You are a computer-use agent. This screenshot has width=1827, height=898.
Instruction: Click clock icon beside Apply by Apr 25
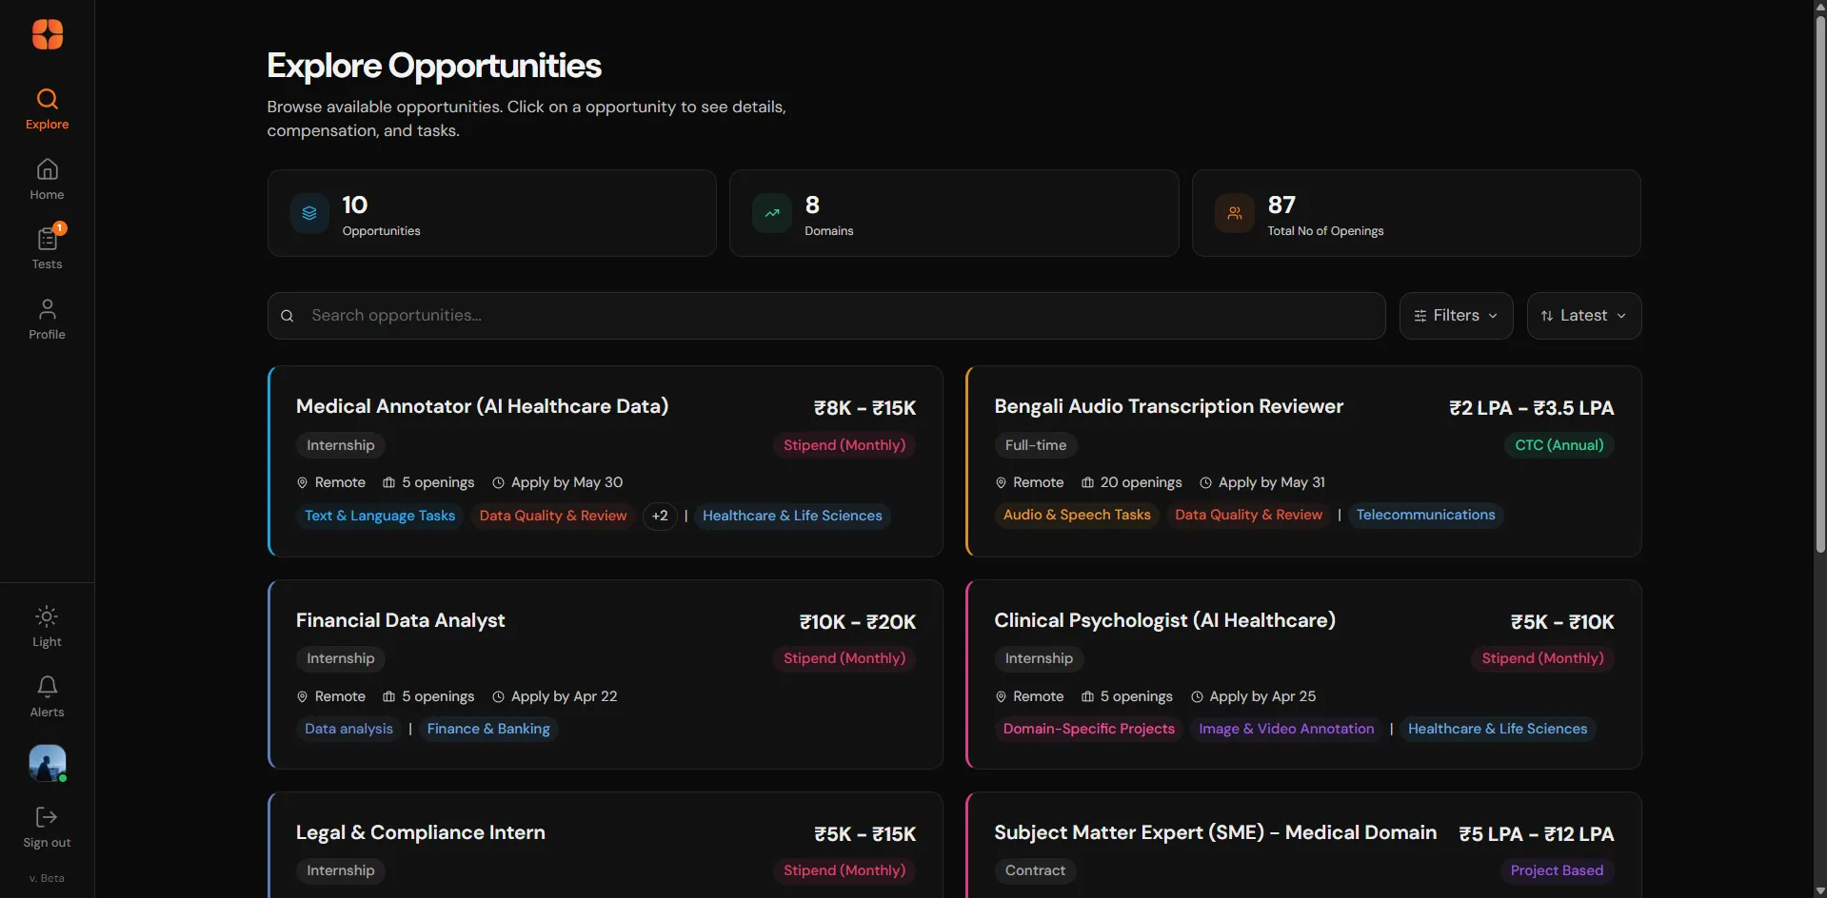point(1197,697)
